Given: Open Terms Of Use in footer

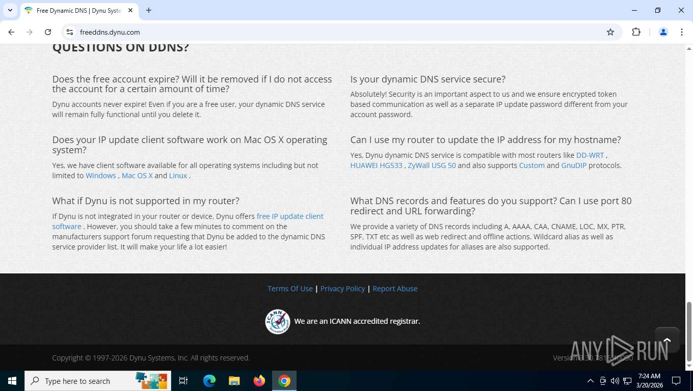Looking at the screenshot, I should (290, 289).
